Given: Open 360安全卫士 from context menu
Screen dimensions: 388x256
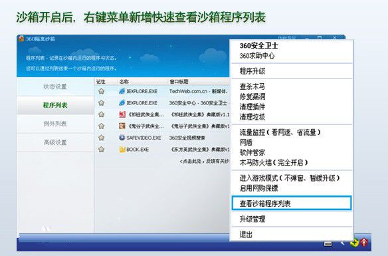Looking at the screenshot, I should [x=259, y=46].
